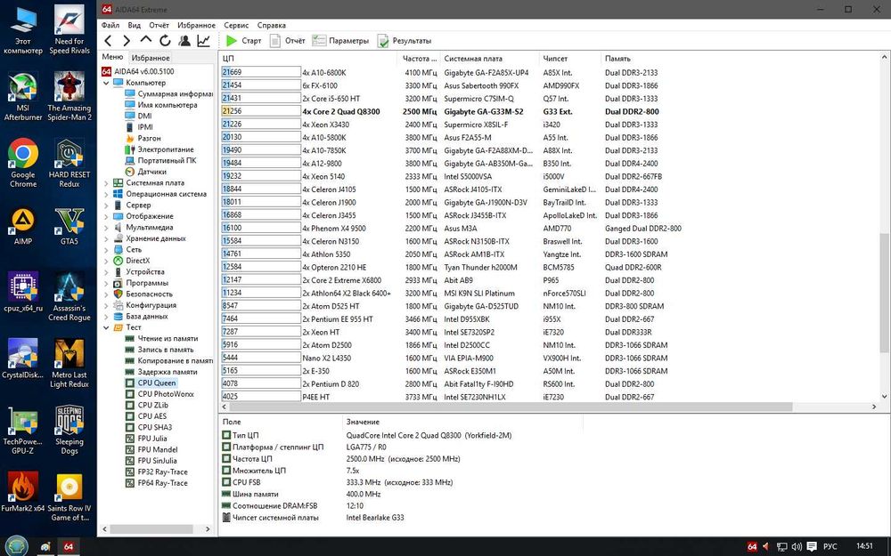This screenshot has height=556, width=891.
Task: Open the Справка menu
Action: pyautogui.click(x=271, y=25)
